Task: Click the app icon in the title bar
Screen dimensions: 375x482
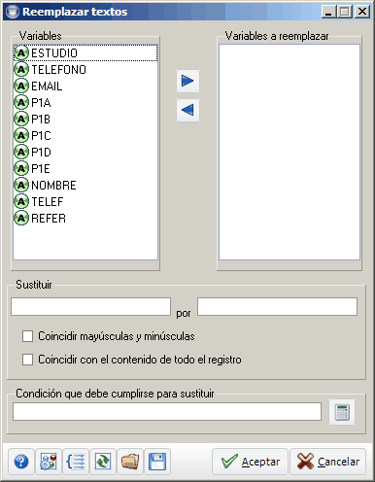Action: coord(13,12)
